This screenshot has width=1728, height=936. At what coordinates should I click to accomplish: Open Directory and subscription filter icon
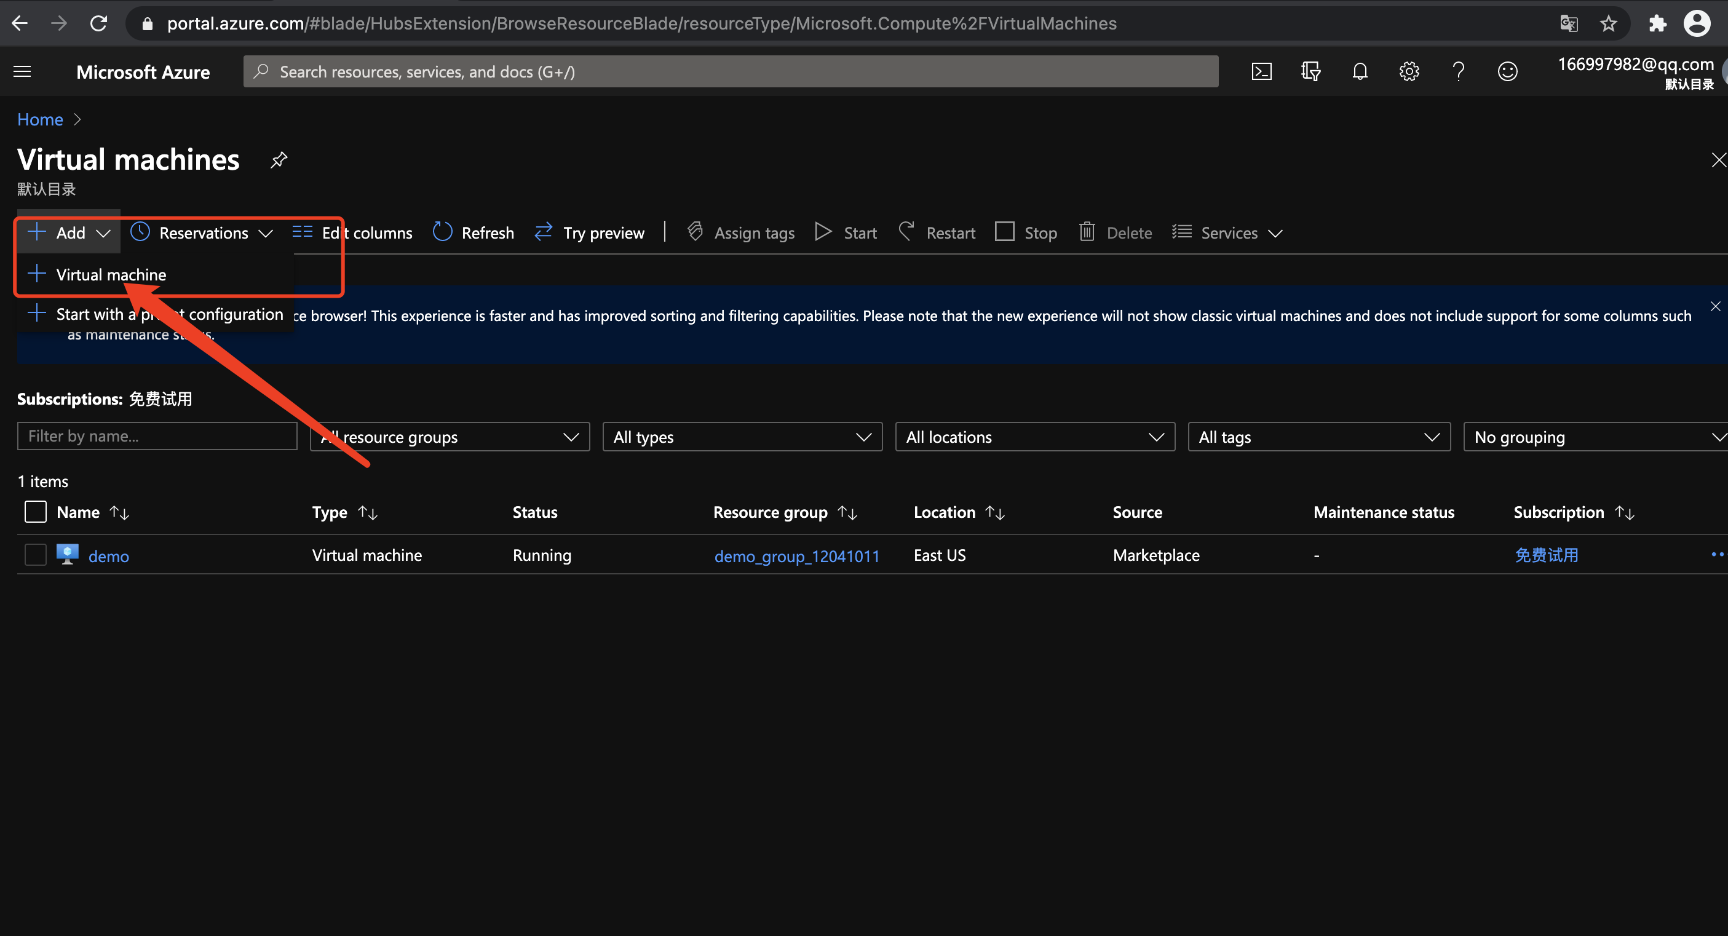click(1310, 72)
